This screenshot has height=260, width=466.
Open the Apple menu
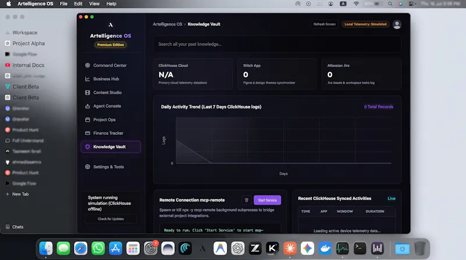pyautogui.click(x=9, y=4)
